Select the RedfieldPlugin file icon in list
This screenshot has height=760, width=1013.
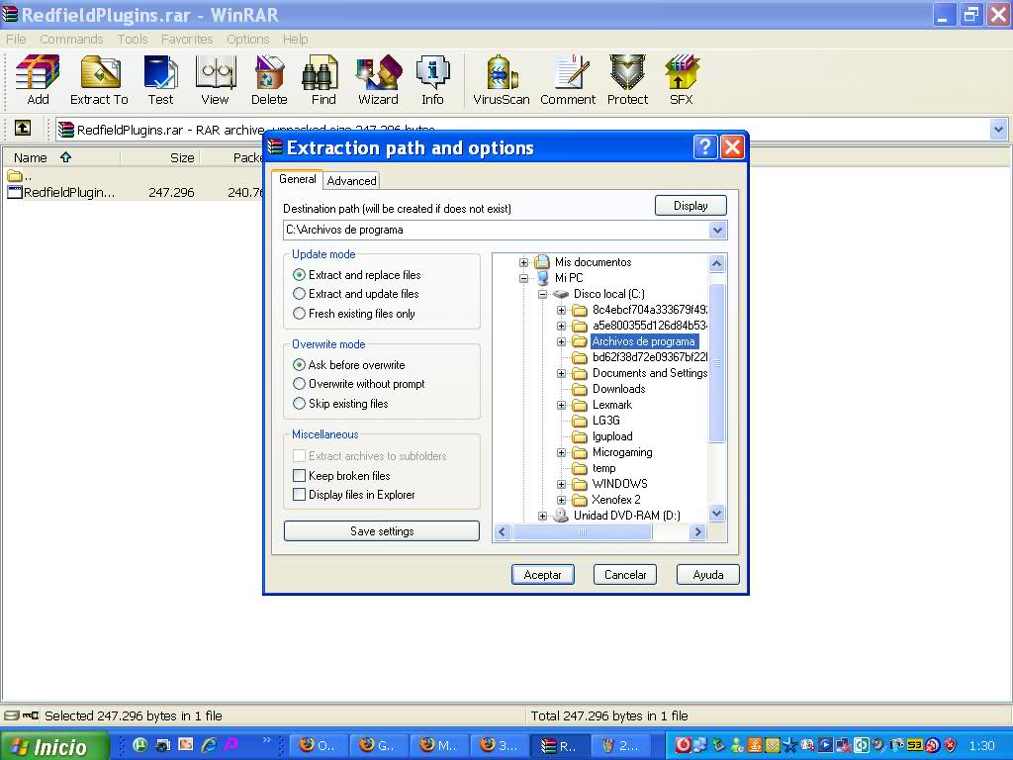tap(15, 192)
